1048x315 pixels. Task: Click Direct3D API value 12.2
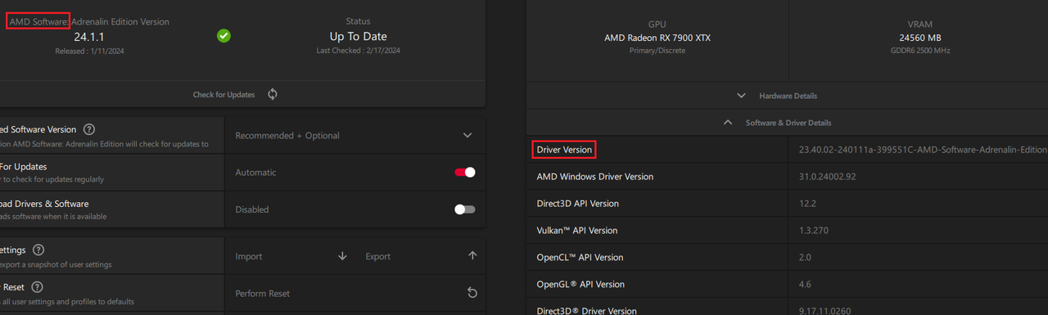(x=806, y=204)
